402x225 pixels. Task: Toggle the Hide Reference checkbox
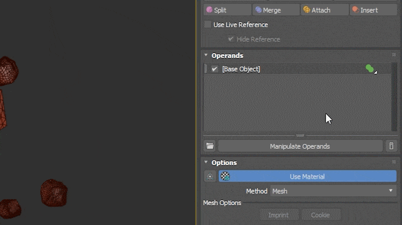(231, 39)
